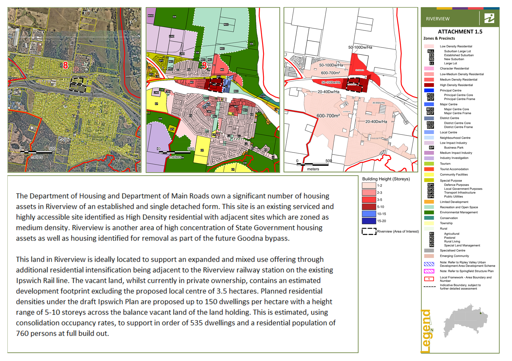
Task: Select the SP3 Transport Infrastructure badge
Action: (431, 193)
